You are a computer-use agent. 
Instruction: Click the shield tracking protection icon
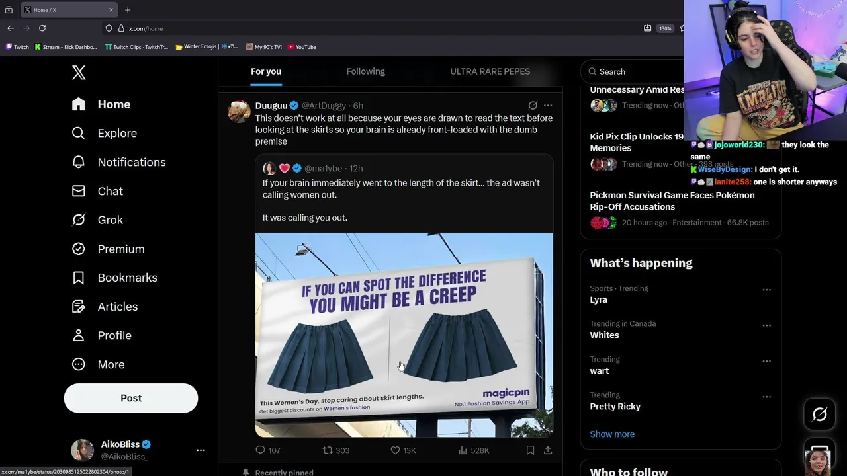click(109, 28)
